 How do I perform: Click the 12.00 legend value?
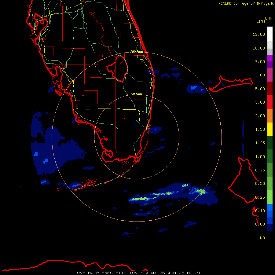pyautogui.click(x=259, y=34)
